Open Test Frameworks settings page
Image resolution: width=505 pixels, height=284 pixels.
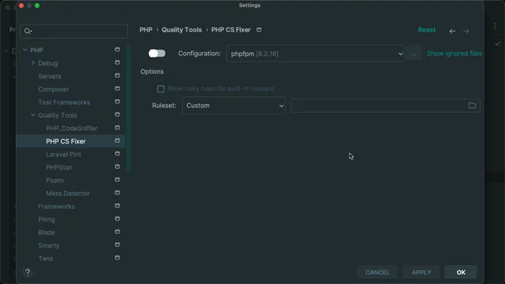[64, 103]
